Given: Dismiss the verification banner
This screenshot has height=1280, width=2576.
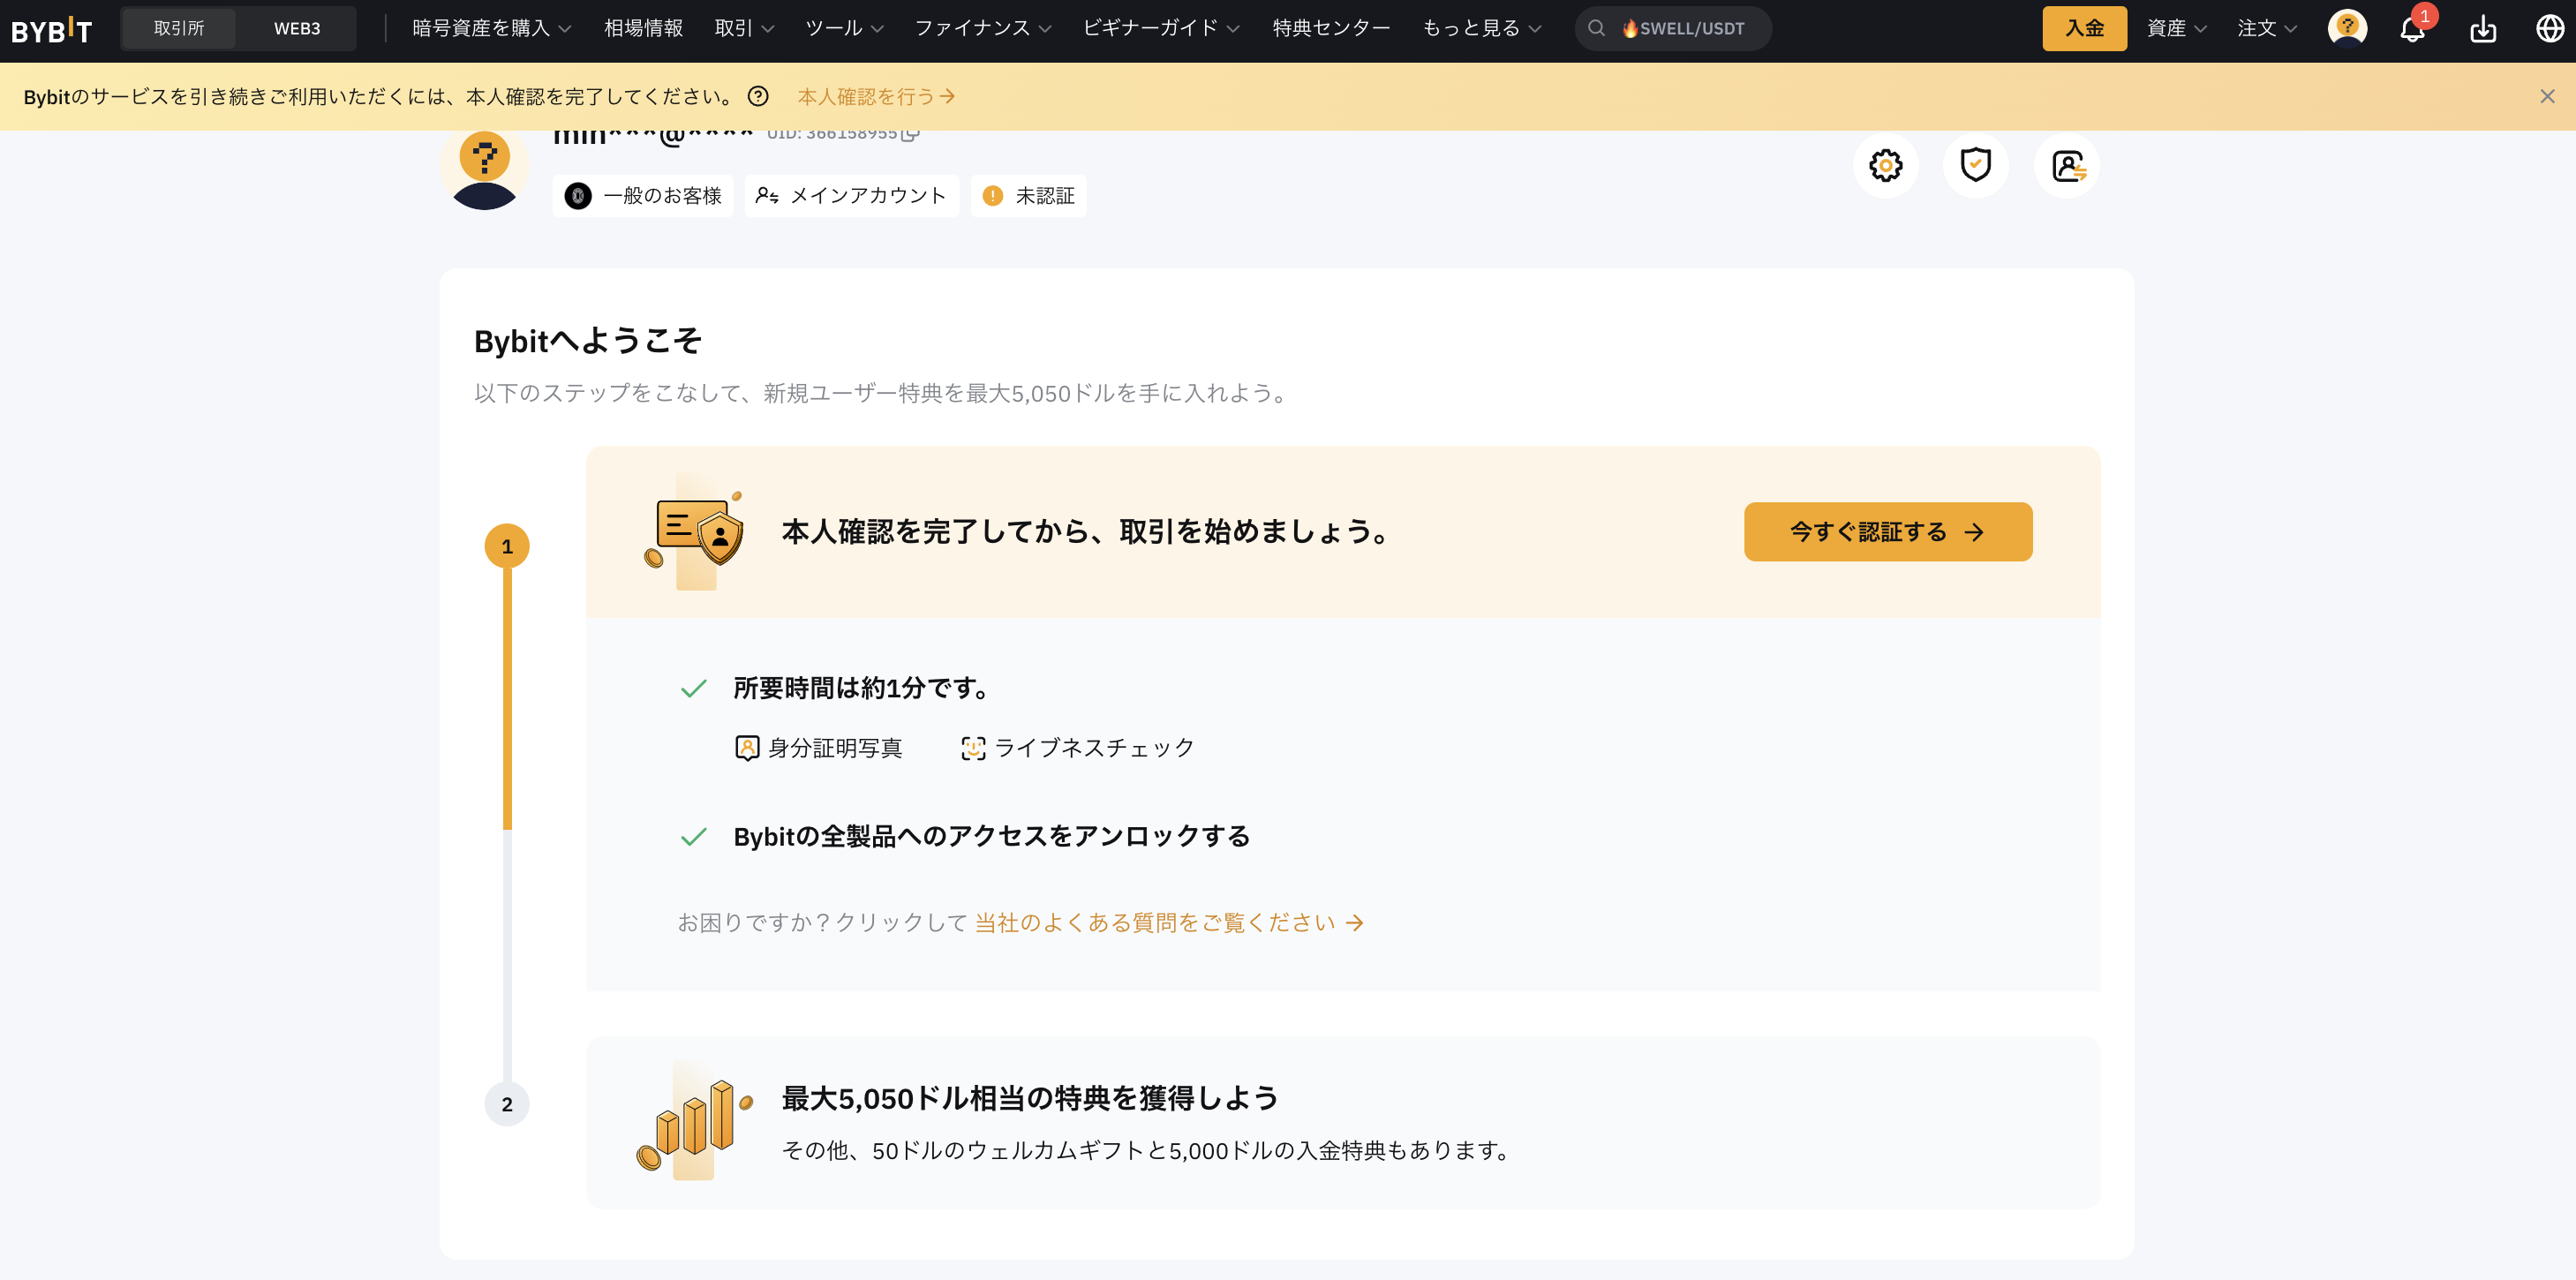Looking at the screenshot, I should 2547,96.
